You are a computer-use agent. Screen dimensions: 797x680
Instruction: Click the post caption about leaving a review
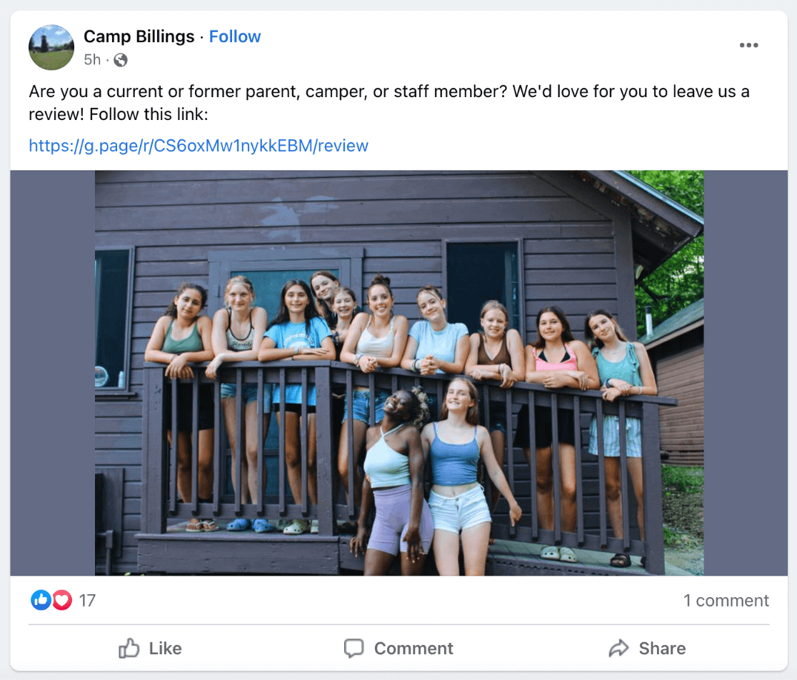(x=389, y=103)
